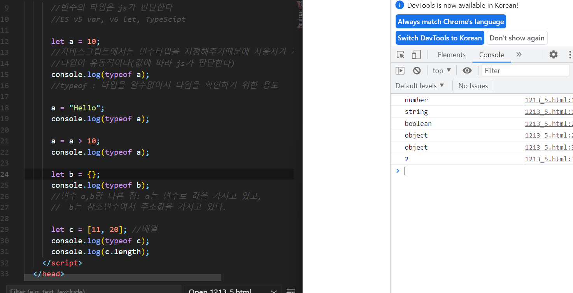Click the closing '</script>' tag
Screen dimensions: 573x293
tap(62, 263)
